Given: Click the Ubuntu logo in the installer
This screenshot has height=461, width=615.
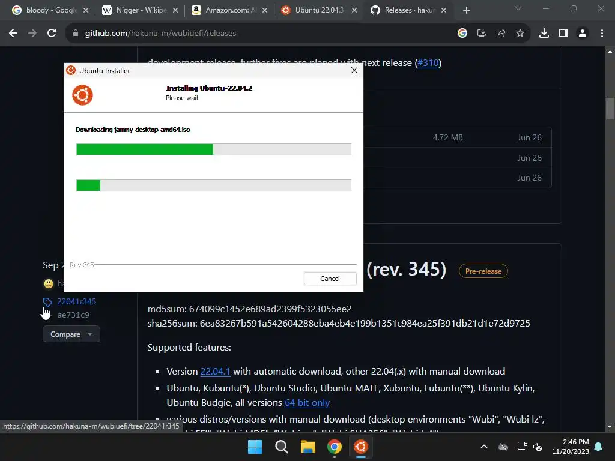Looking at the screenshot, I should click(x=82, y=95).
